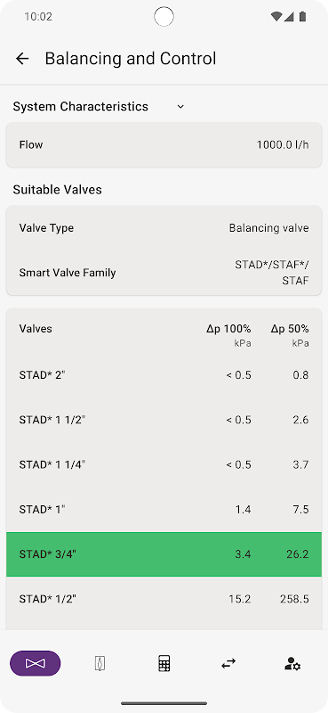Edit the Flow value 1000.0 l/h

pyautogui.click(x=164, y=144)
